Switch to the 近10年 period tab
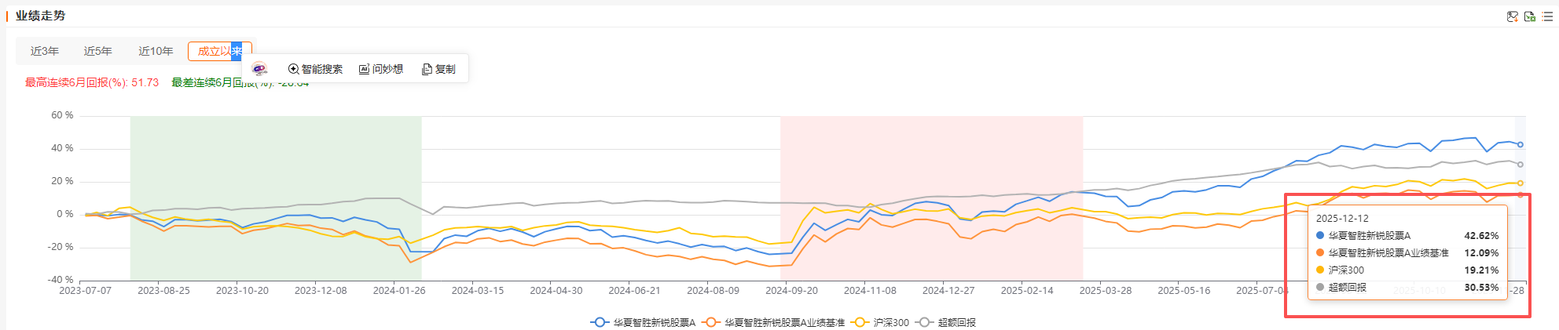 point(156,51)
